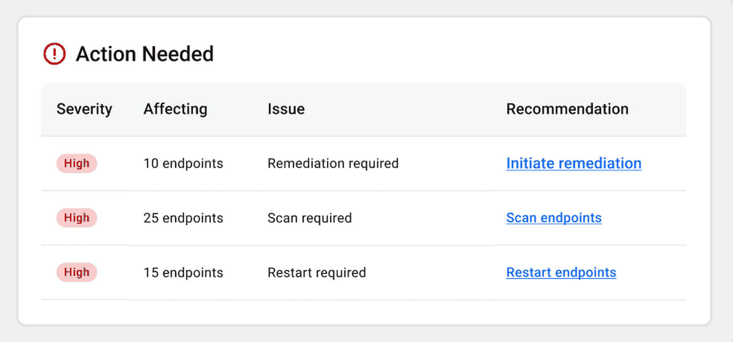The height and width of the screenshot is (342, 733).
Task: Click the 15 endpoints cell
Action: click(183, 272)
